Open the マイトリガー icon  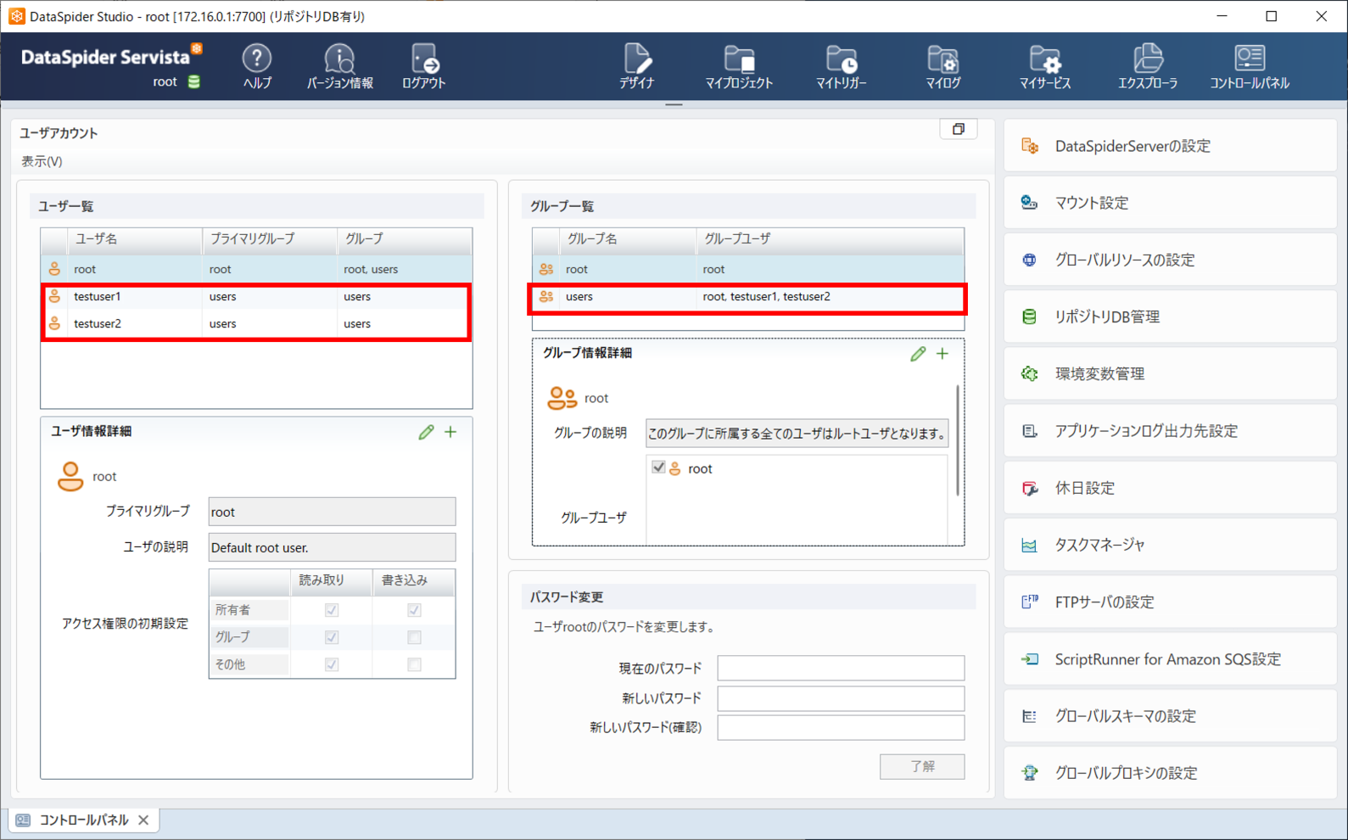click(x=841, y=66)
